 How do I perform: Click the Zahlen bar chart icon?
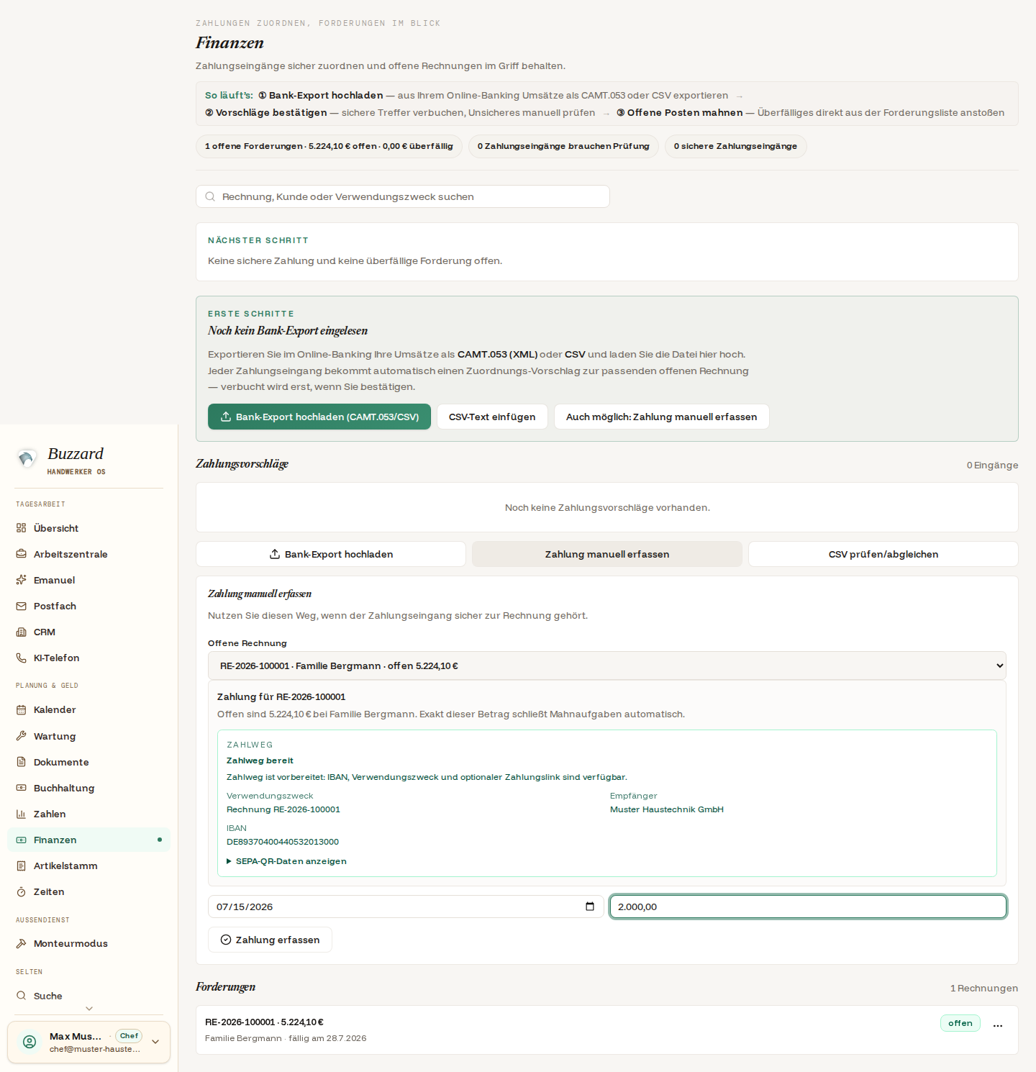[x=21, y=814]
